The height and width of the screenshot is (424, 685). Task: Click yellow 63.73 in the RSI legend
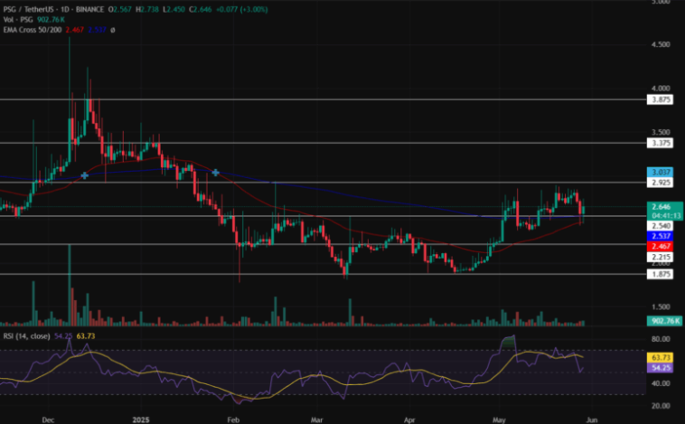tap(86, 335)
